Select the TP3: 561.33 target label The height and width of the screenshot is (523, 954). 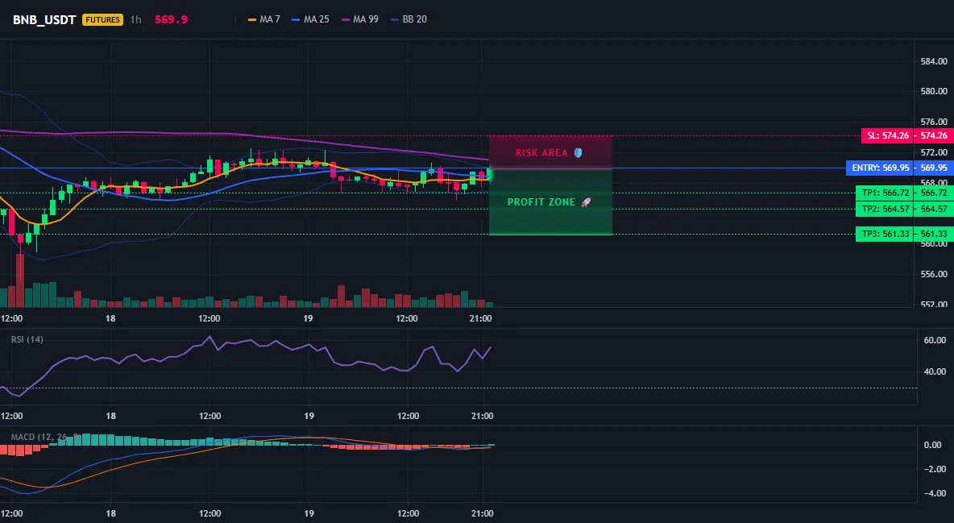tap(883, 235)
